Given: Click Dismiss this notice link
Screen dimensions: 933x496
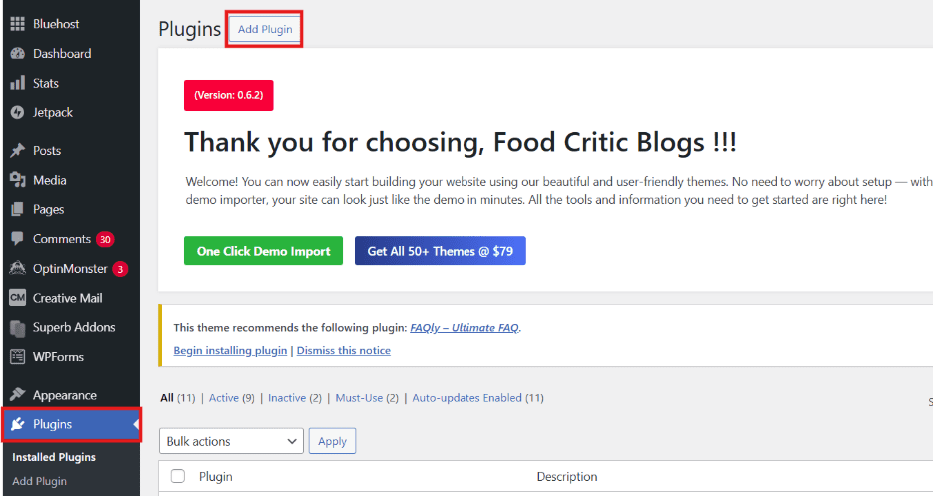Looking at the screenshot, I should 344,351.
